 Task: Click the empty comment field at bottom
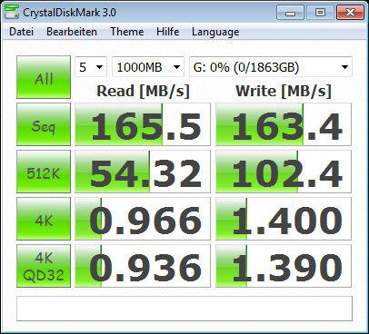click(184, 309)
